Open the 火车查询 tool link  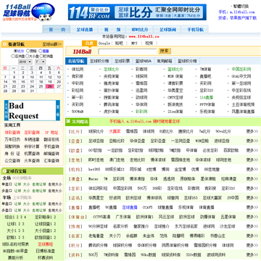pyautogui.click(x=32, y=161)
